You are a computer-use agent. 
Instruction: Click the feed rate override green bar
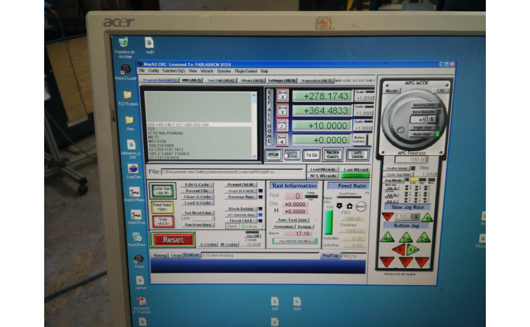tap(329, 222)
